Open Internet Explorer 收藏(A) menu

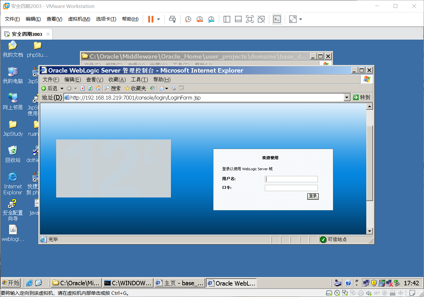117,80
